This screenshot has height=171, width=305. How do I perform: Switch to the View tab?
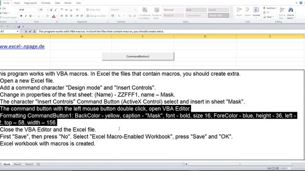click(78, 3)
